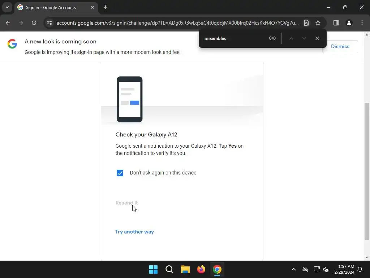The image size is (370, 278).
Task: Go forward to the next page
Action: tap(21, 23)
